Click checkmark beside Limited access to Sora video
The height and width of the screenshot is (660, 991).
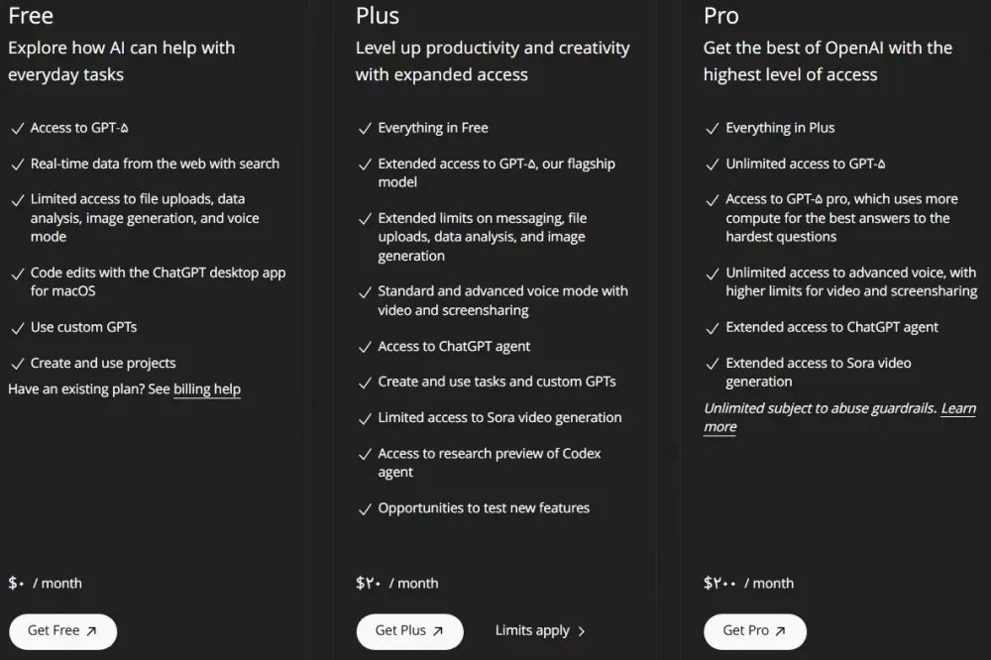coord(365,419)
